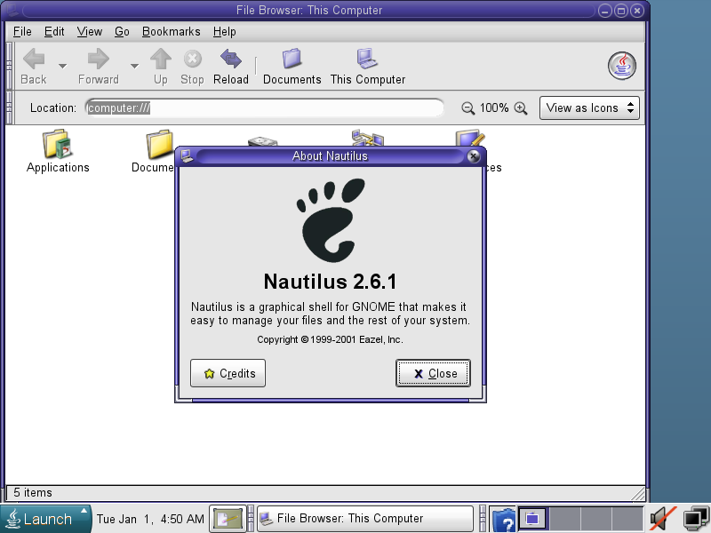This screenshot has width=711, height=533.
Task: Click the muted volume speaker icon
Action: click(x=662, y=519)
